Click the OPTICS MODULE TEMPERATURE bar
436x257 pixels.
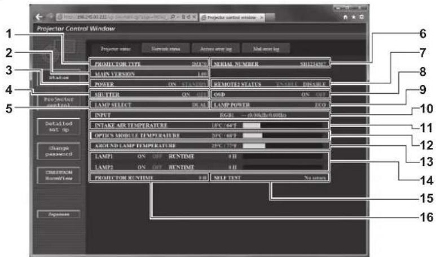283,136
